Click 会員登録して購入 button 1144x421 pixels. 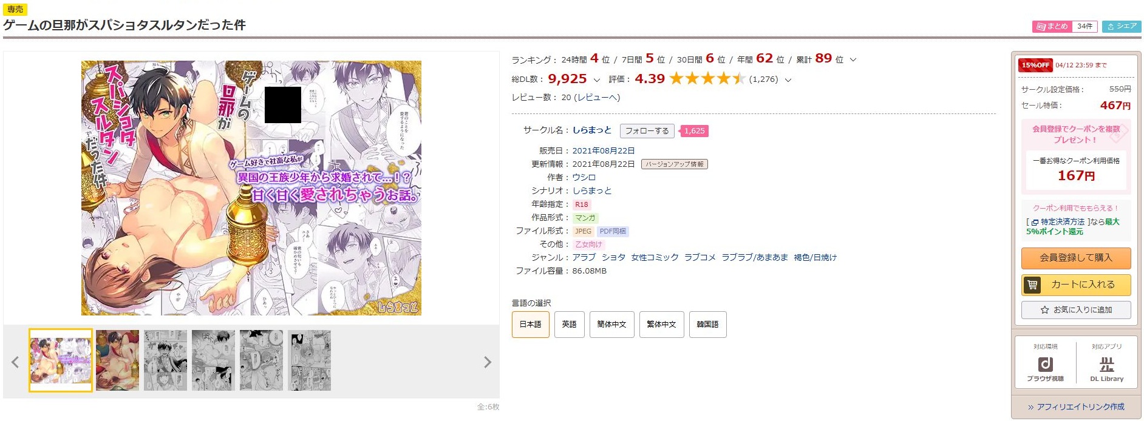coord(1076,258)
